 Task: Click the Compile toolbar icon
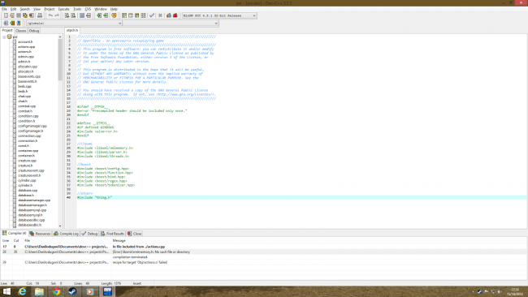click(x=124, y=15)
